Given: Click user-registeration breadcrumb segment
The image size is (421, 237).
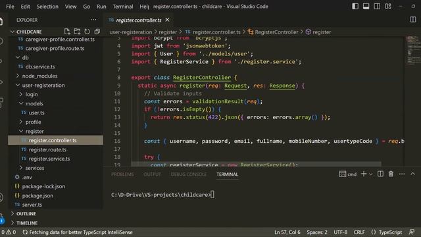Looking at the screenshot, I should click(x=131, y=32).
